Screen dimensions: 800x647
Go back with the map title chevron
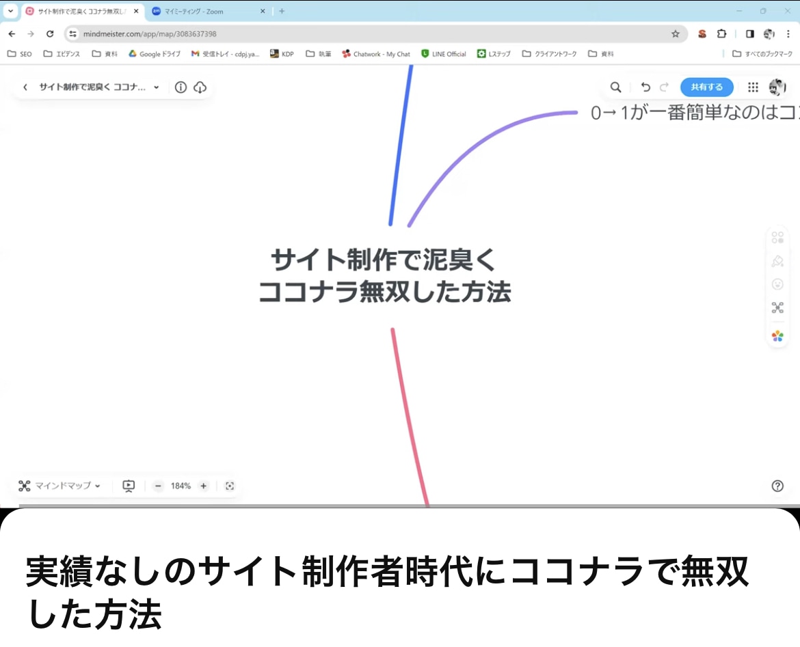click(x=25, y=87)
